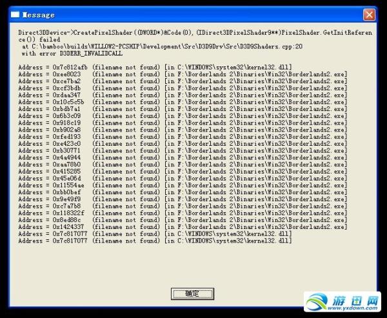Click the Address 0x918c19 row
Image resolution: width=387 pixels, height=318 pixels.
[x=183, y=123]
